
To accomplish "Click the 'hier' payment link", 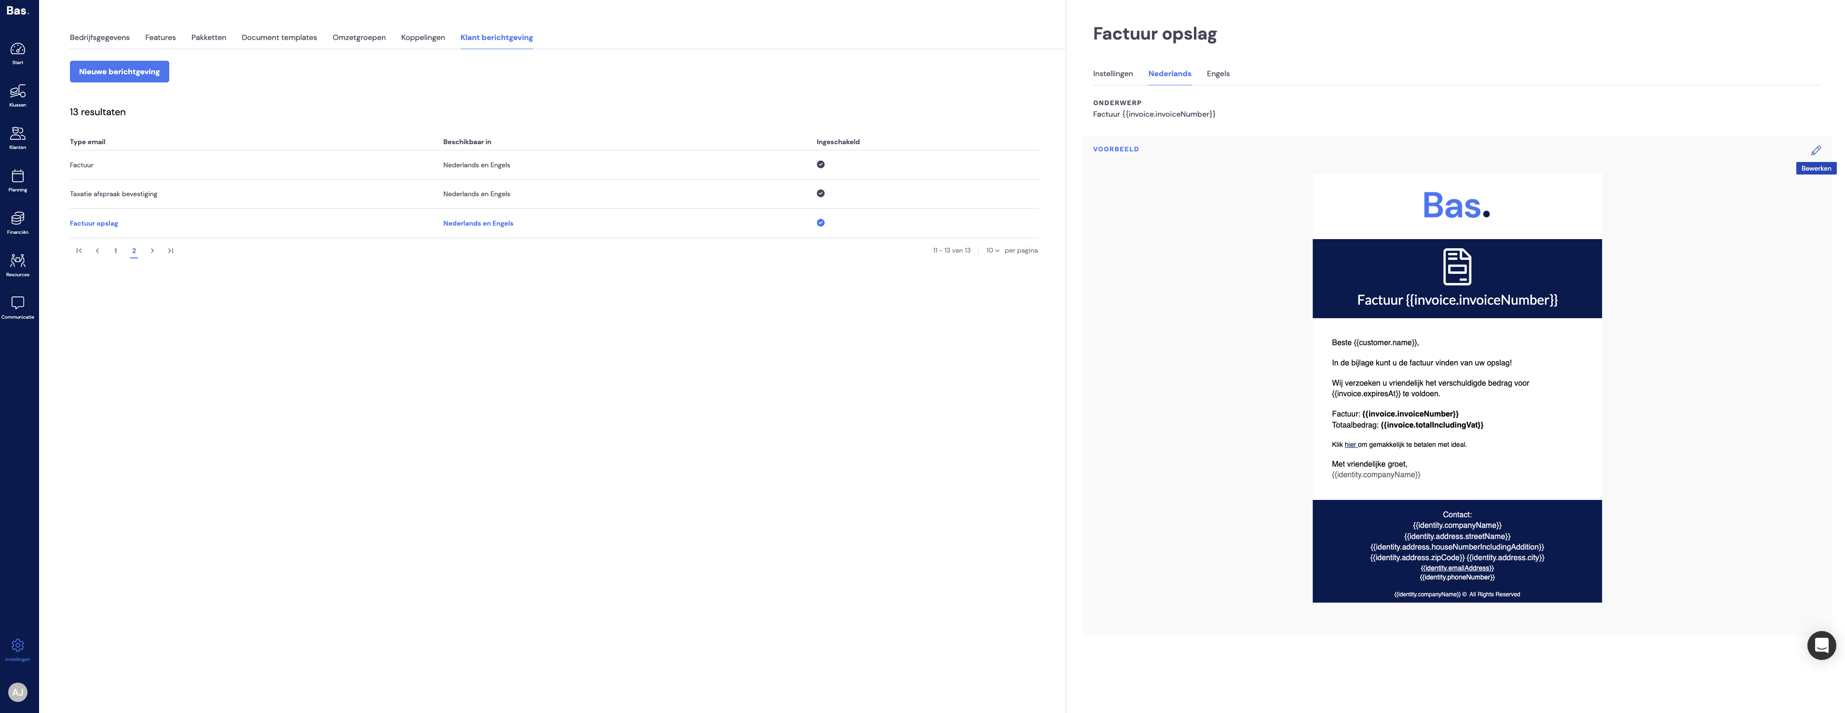I will (1350, 444).
